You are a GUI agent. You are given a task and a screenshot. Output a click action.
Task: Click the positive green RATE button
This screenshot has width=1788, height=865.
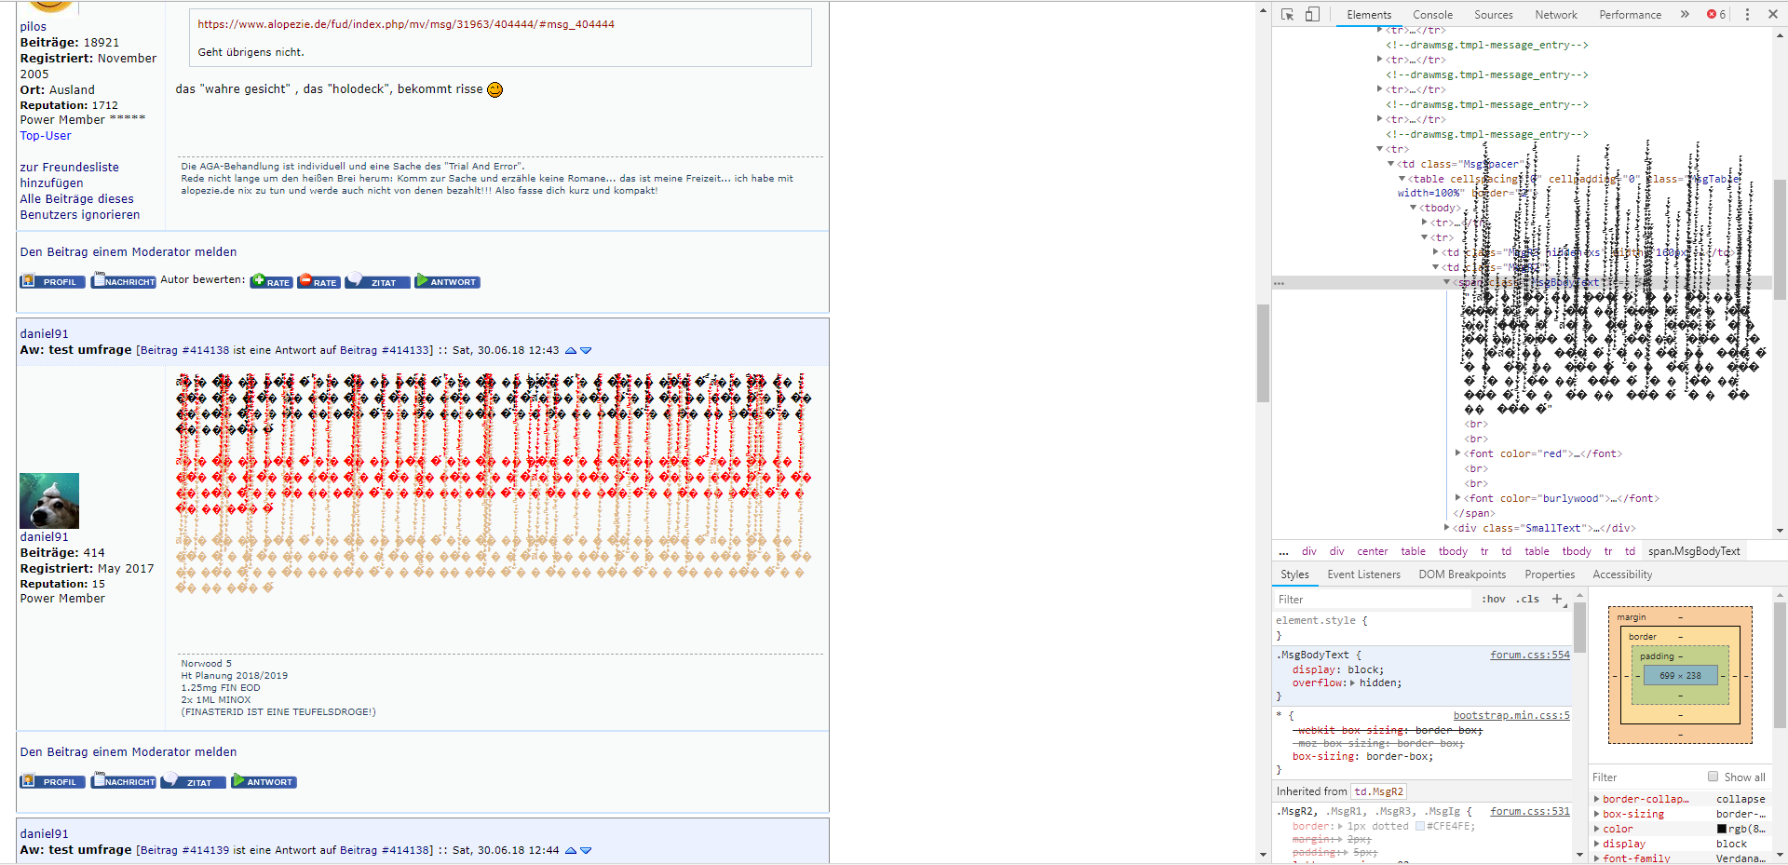coord(271,282)
